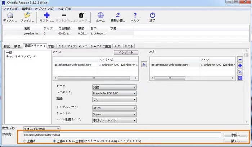The image size is (252, 147).
Task: Switch to the 映像 tab
Action: 18,46
